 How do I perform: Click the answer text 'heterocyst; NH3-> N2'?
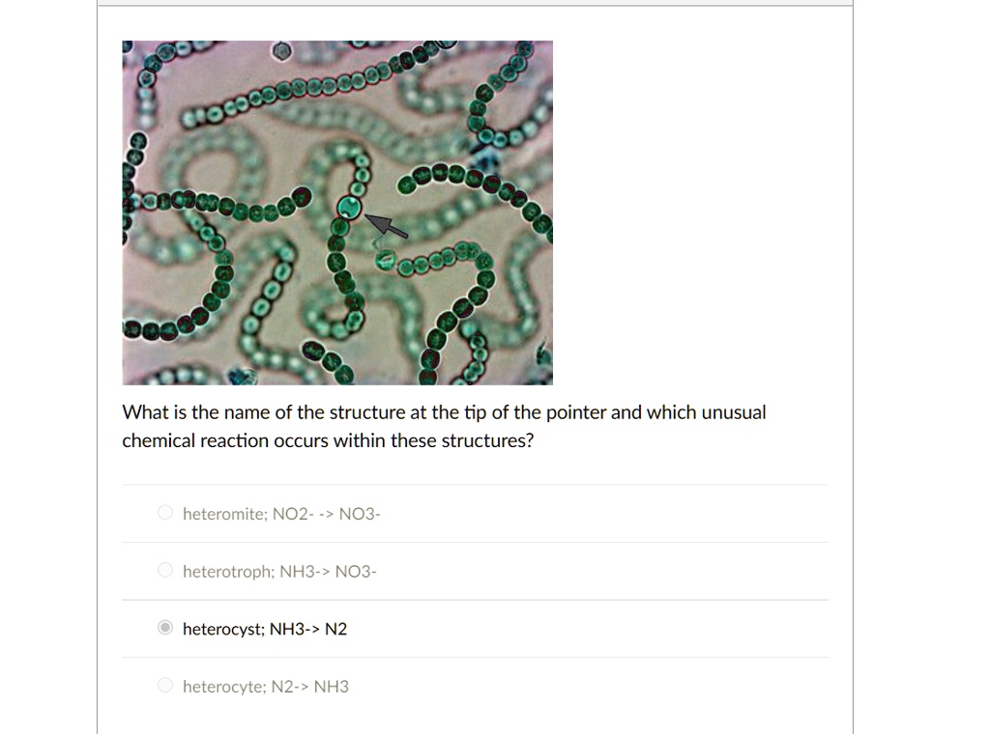tap(265, 629)
